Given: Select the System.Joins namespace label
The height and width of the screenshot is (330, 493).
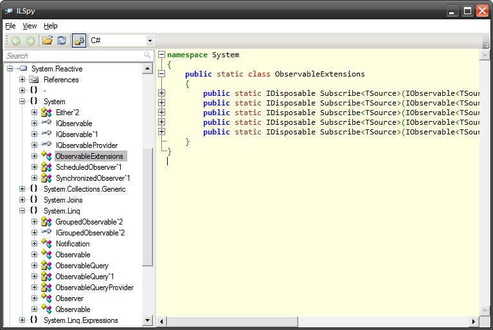Looking at the screenshot, I should click(63, 200).
